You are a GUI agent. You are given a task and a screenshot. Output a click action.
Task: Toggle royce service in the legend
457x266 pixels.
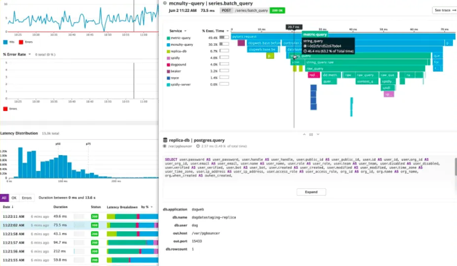point(173,78)
